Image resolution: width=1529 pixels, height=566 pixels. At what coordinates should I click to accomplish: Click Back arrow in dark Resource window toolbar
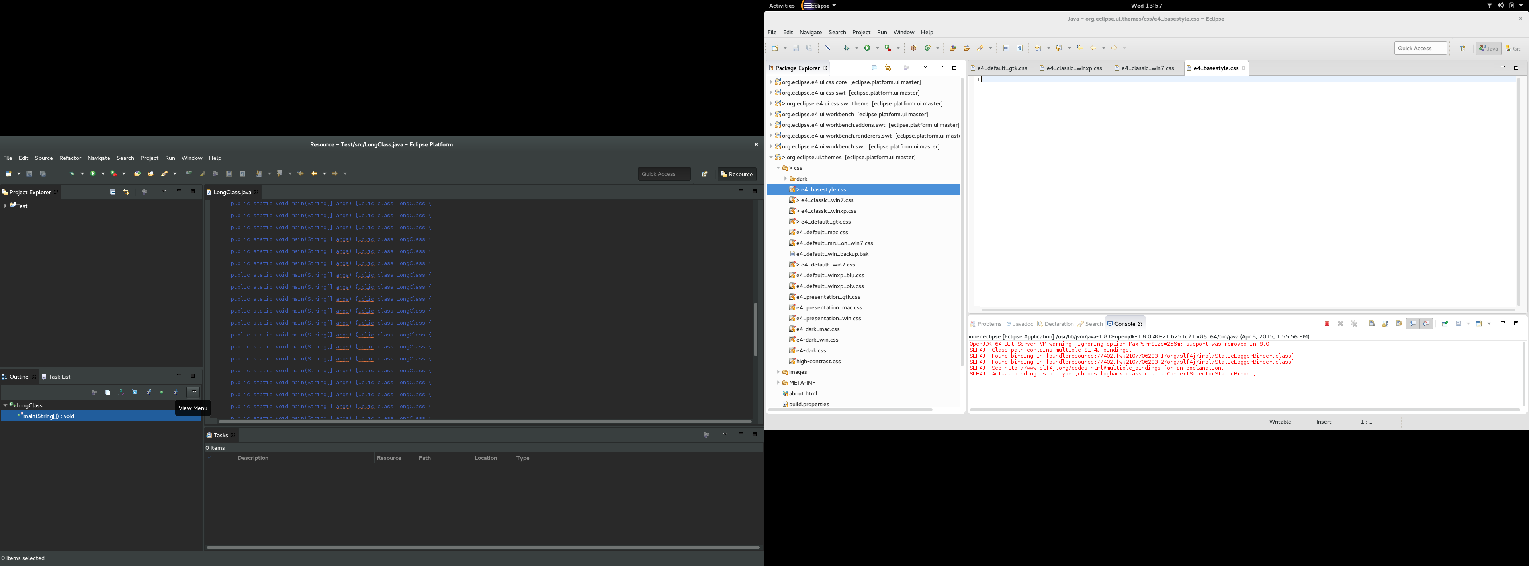[315, 174]
